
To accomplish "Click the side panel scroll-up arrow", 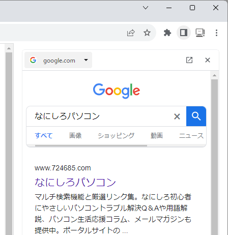I will point(214,75).
